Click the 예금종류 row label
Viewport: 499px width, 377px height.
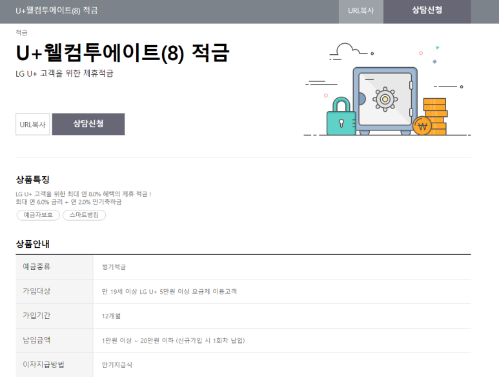pos(37,267)
